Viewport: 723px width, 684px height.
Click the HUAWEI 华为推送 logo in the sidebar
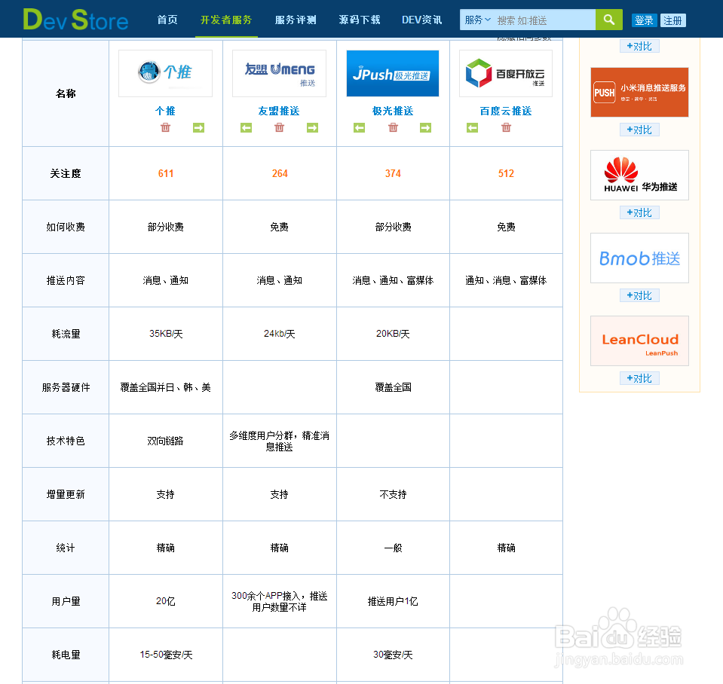point(639,175)
